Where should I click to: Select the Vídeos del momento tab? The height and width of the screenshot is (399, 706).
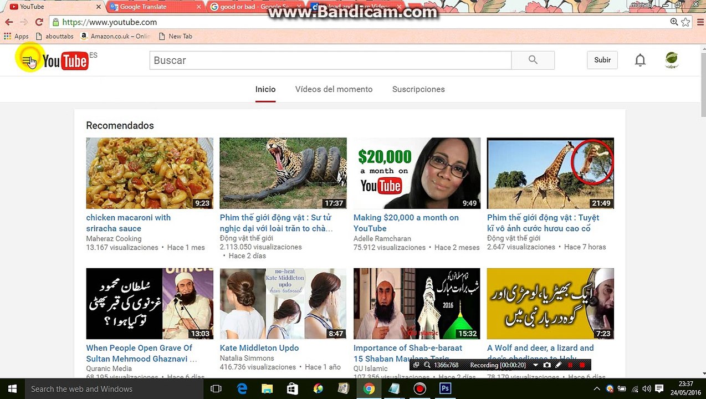(x=334, y=89)
